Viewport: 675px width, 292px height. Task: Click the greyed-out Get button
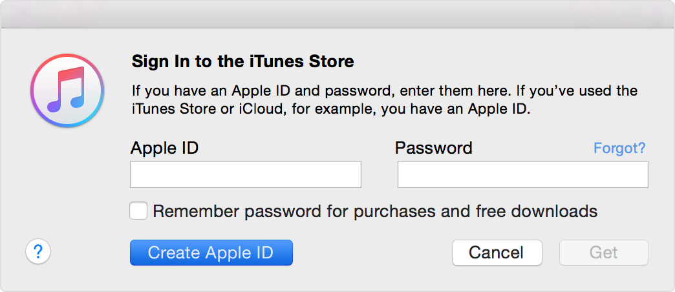tap(603, 253)
